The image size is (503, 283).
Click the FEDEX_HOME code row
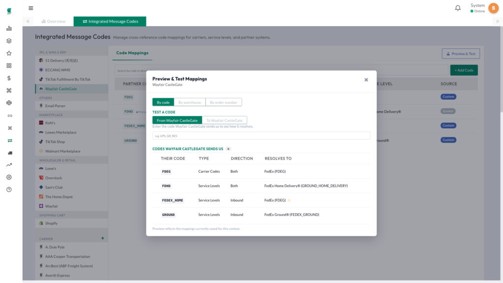pos(261,200)
